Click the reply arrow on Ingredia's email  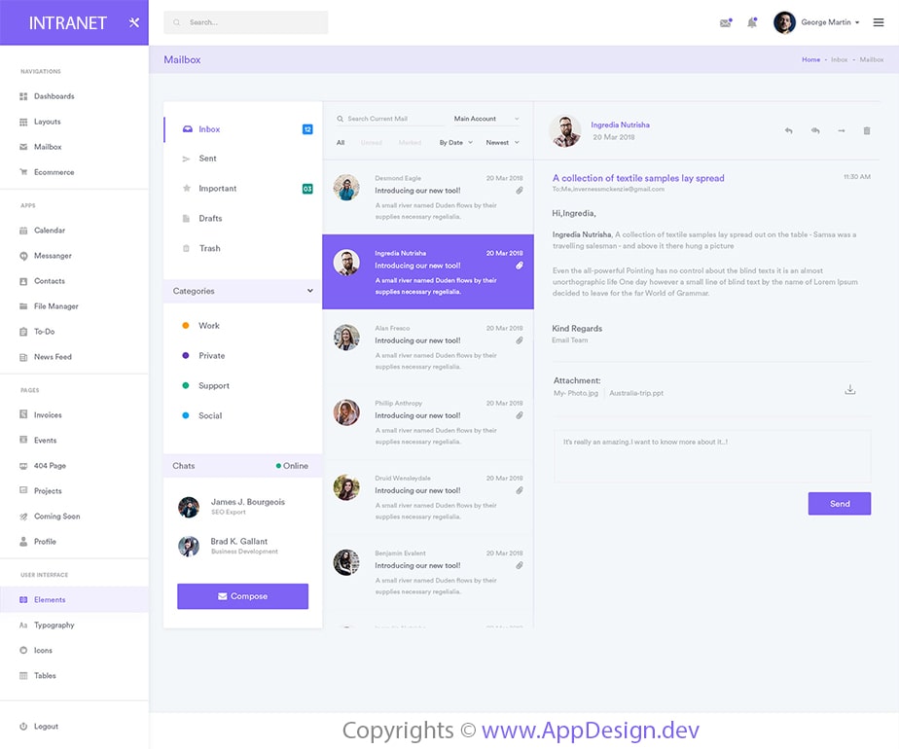tap(788, 129)
